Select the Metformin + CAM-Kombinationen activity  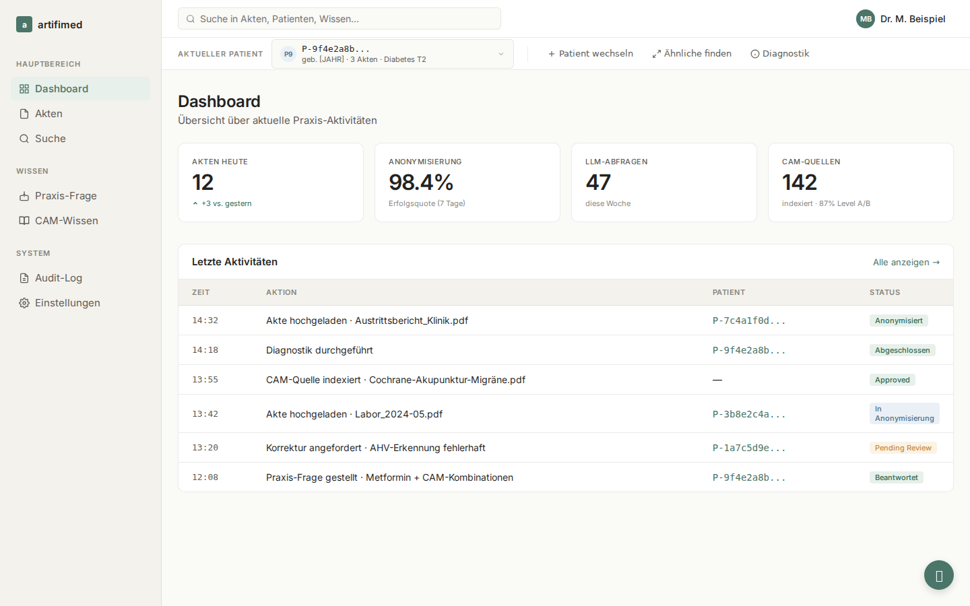pos(566,477)
